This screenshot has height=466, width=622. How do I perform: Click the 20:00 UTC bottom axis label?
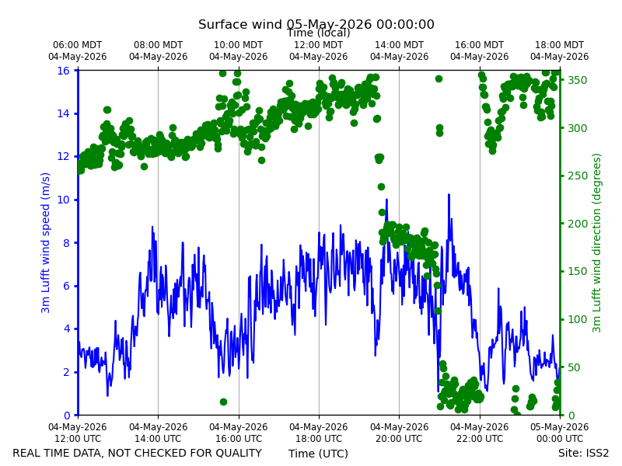pos(399,433)
